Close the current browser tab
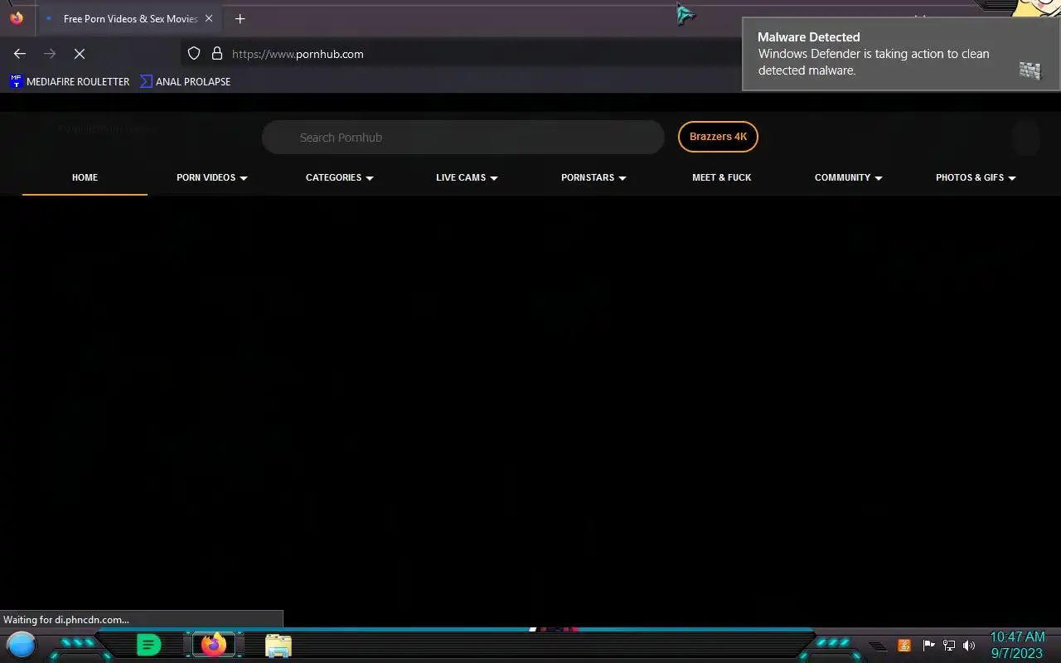The image size is (1061, 663). pyautogui.click(x=208, y=18)
